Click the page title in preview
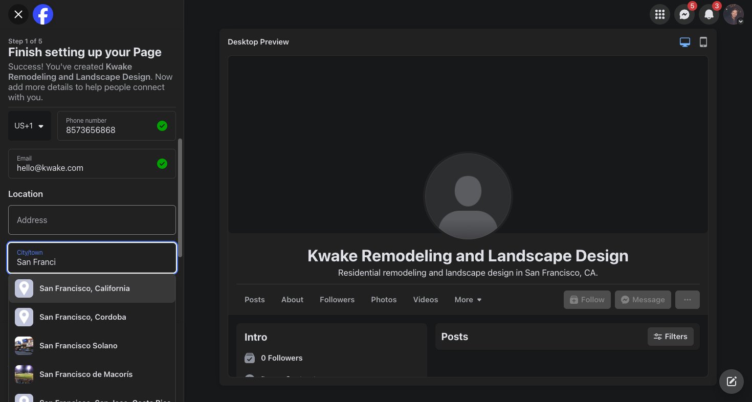 [x=468, y=256]
